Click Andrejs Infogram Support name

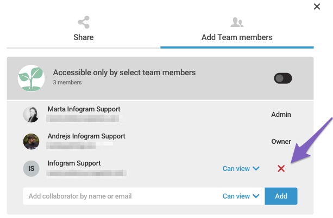point(86,136)
